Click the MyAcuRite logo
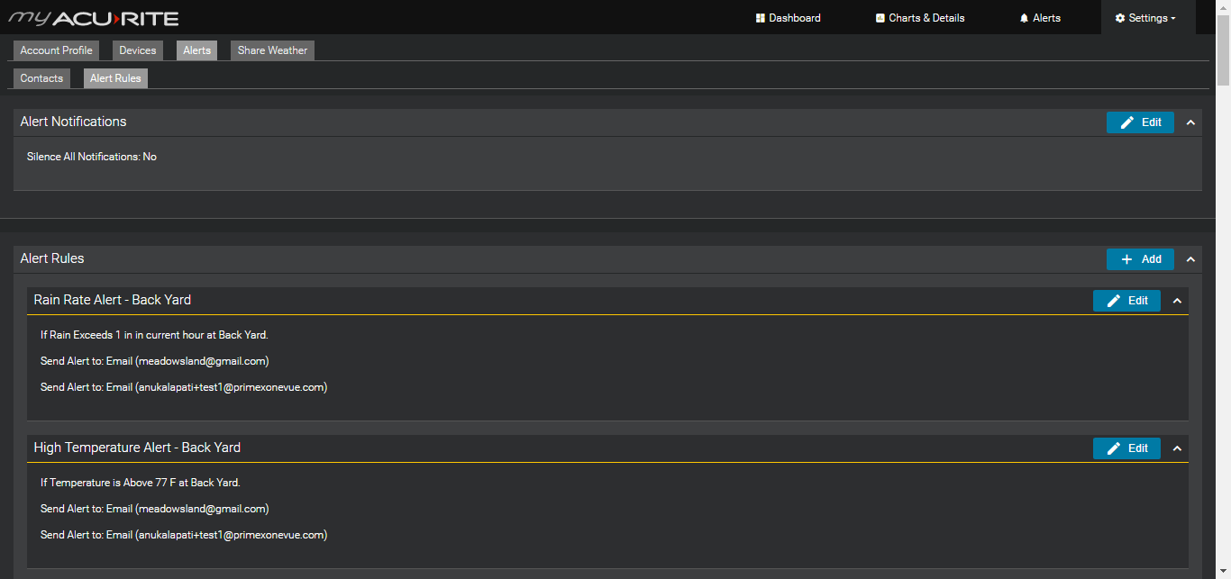This screenshot has height=579, width=1231. tap(94, 17)
